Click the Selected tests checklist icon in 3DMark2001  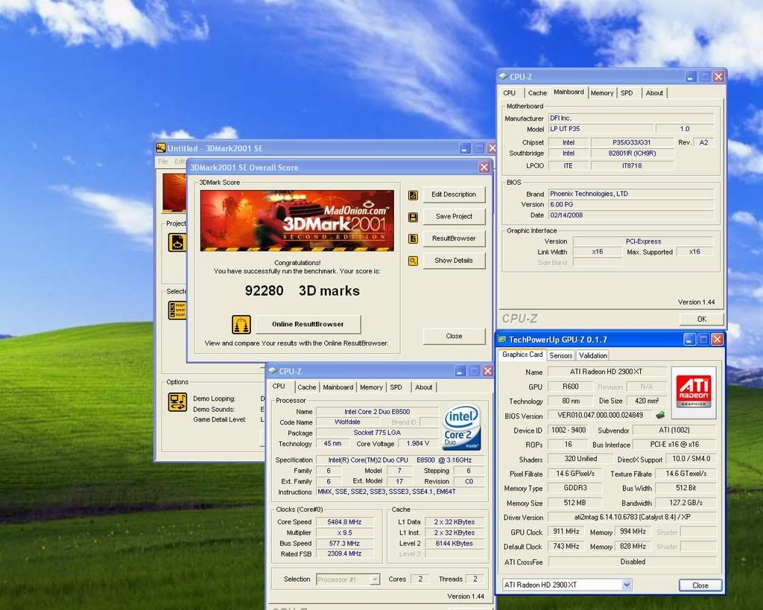177,311
